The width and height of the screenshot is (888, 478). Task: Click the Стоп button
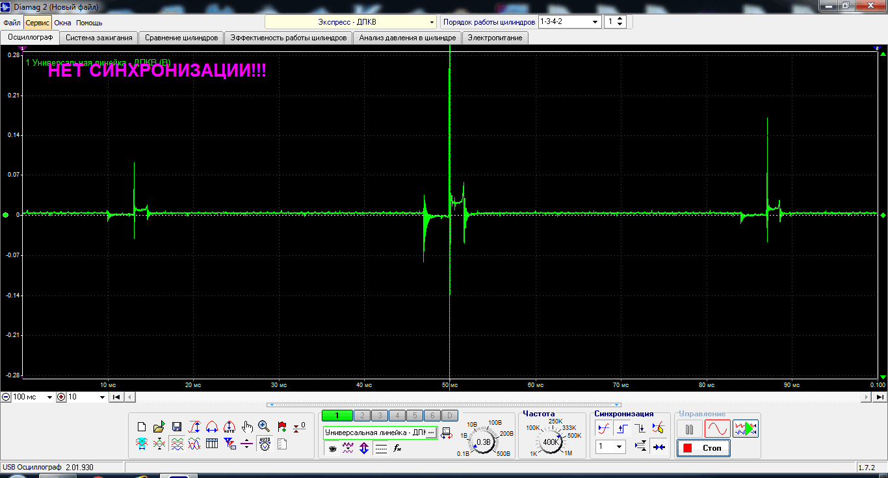pos(703,448)
